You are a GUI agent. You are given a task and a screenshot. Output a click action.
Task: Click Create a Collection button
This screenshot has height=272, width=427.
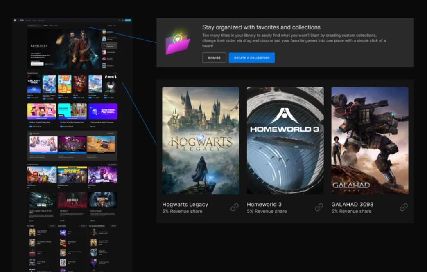point(252,58)
